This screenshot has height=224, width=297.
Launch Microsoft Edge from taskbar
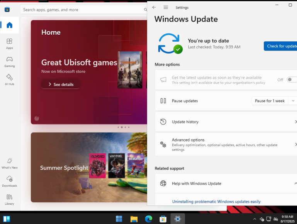(x=148, y=219)
